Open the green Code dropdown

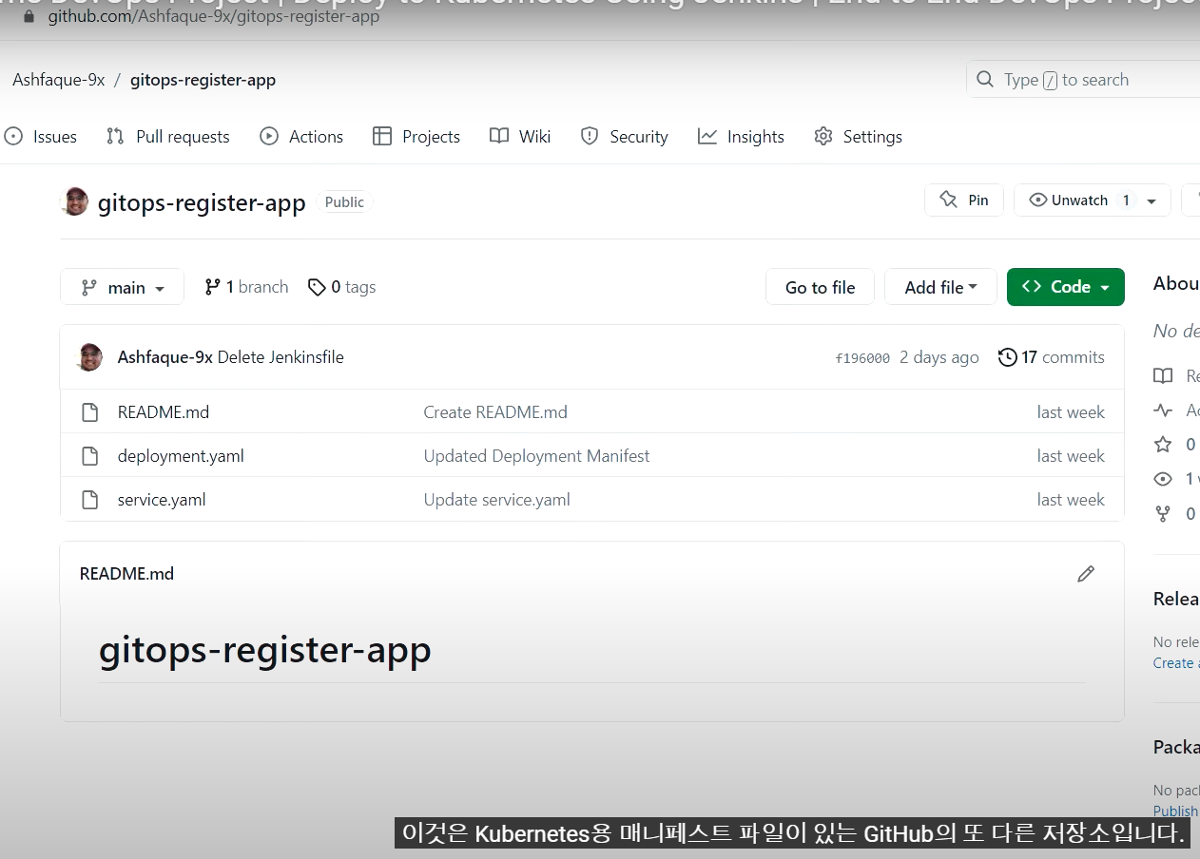click(1066, 287)
